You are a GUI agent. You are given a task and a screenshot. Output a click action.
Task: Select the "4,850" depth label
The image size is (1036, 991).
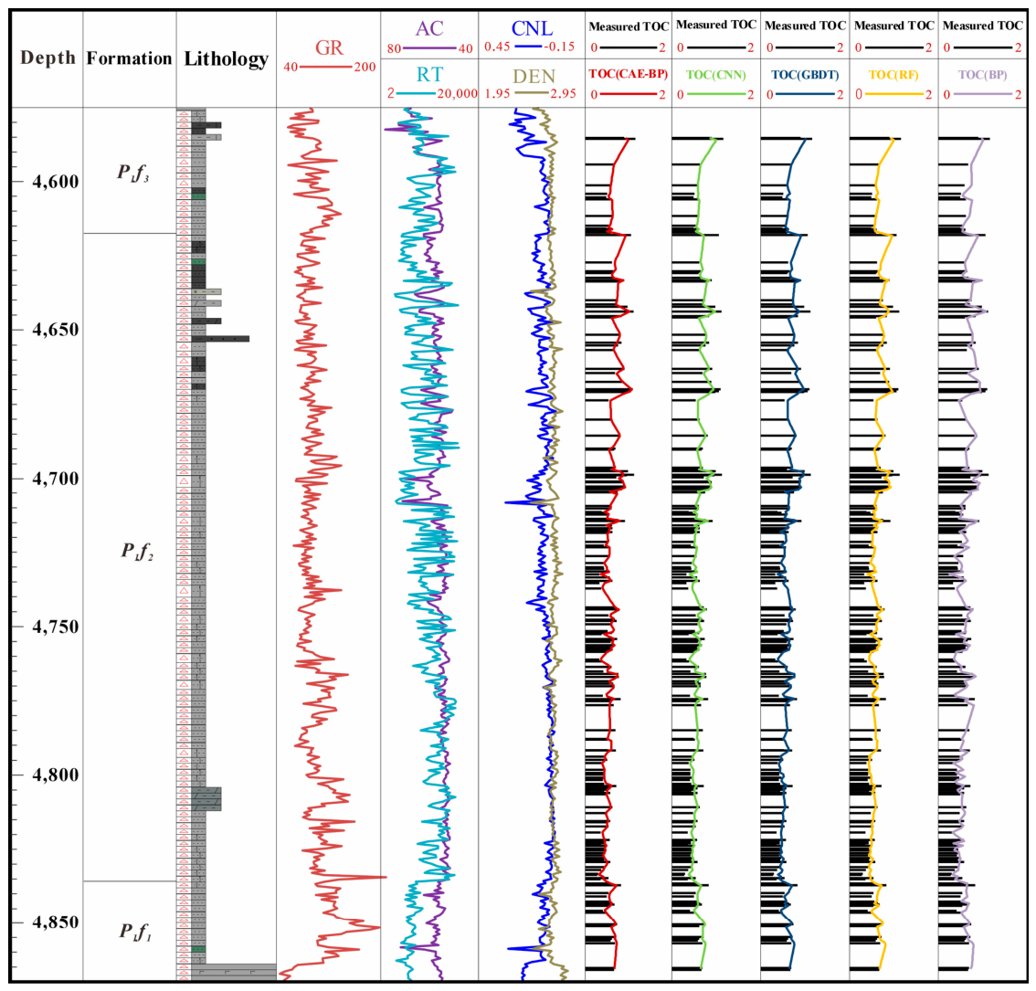[56, 922]
